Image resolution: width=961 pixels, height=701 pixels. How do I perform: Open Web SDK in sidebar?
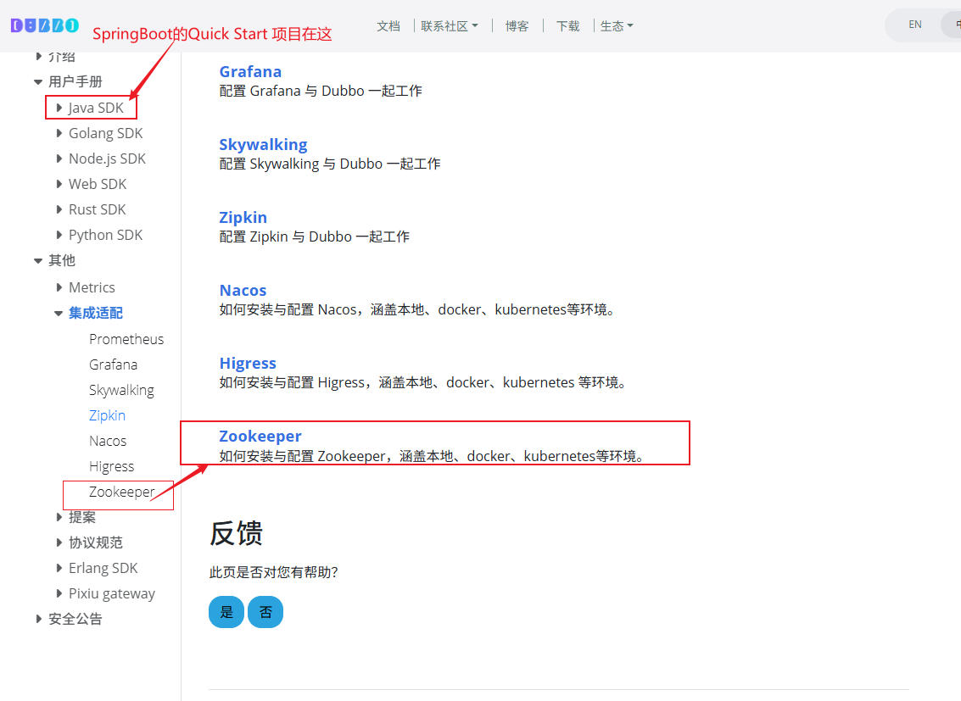pos(98,184)
